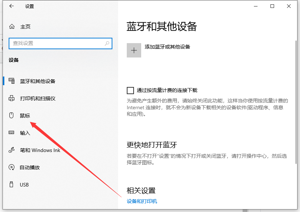The width and height of the screenshot is (300, 212).
Task: Maximize the Settings window
Action: tap(272, 6)
